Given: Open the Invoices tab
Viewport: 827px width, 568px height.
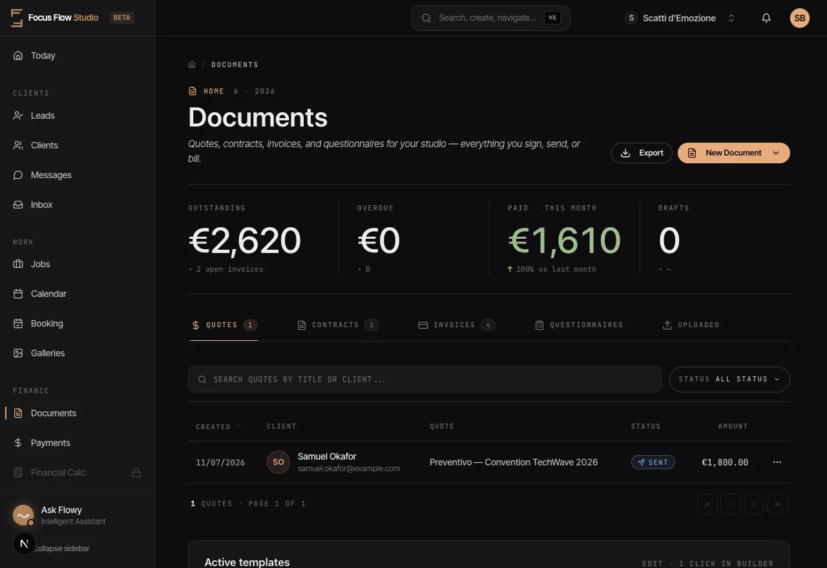Looking at the screenshot, I should (x=457, y=325).
